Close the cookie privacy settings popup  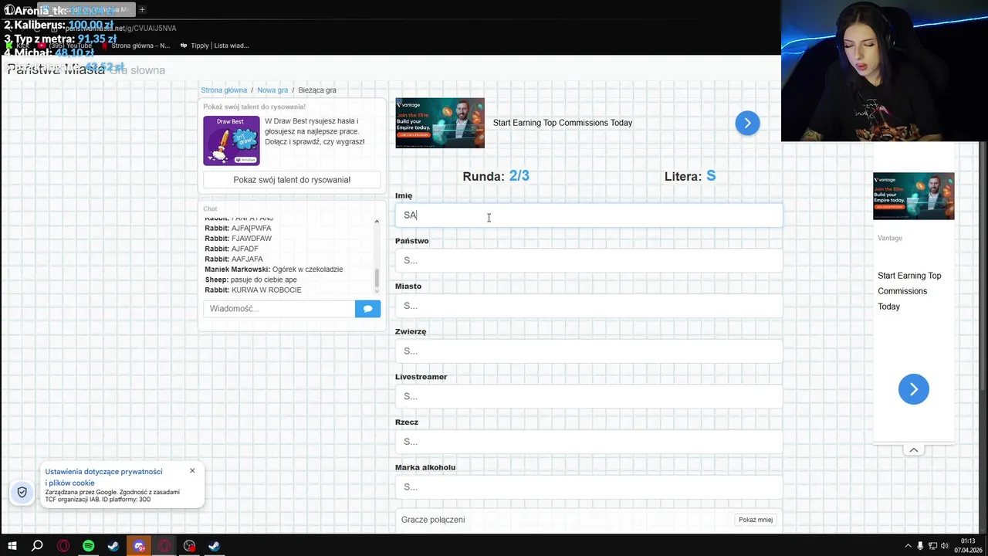coord(192,470)
